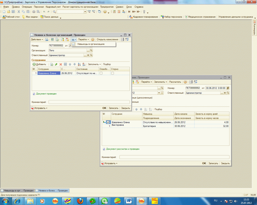The image size is (257, 205).
Task: Click the help question mark in Неявки window
Action: pos(93,40)
